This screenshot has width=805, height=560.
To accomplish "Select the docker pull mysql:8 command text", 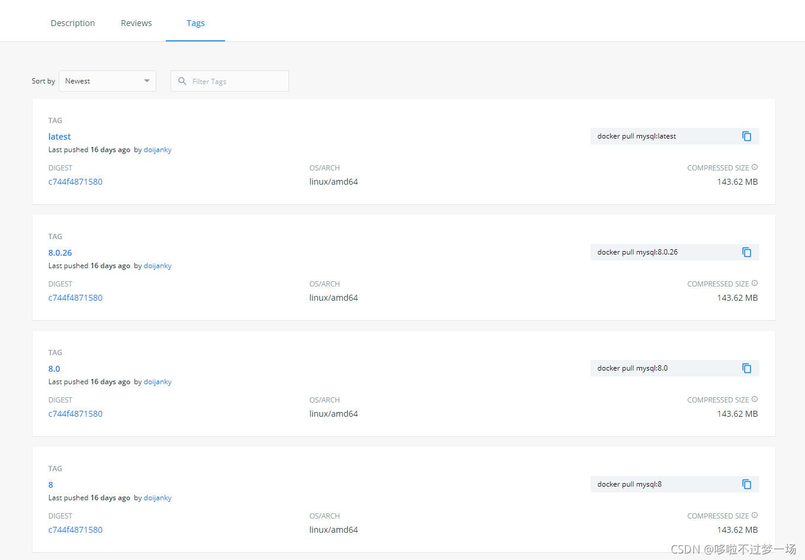I will click(x=629, y=484).
